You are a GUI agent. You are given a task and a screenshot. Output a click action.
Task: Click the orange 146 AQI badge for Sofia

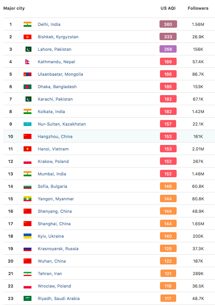coord(168,186)
